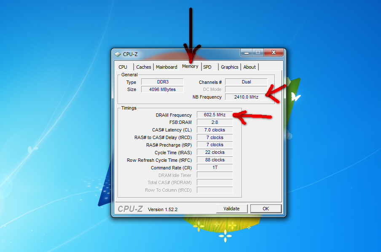Click the General group label
Viewport: 381px width, 252px height.
tap(129, 75)
